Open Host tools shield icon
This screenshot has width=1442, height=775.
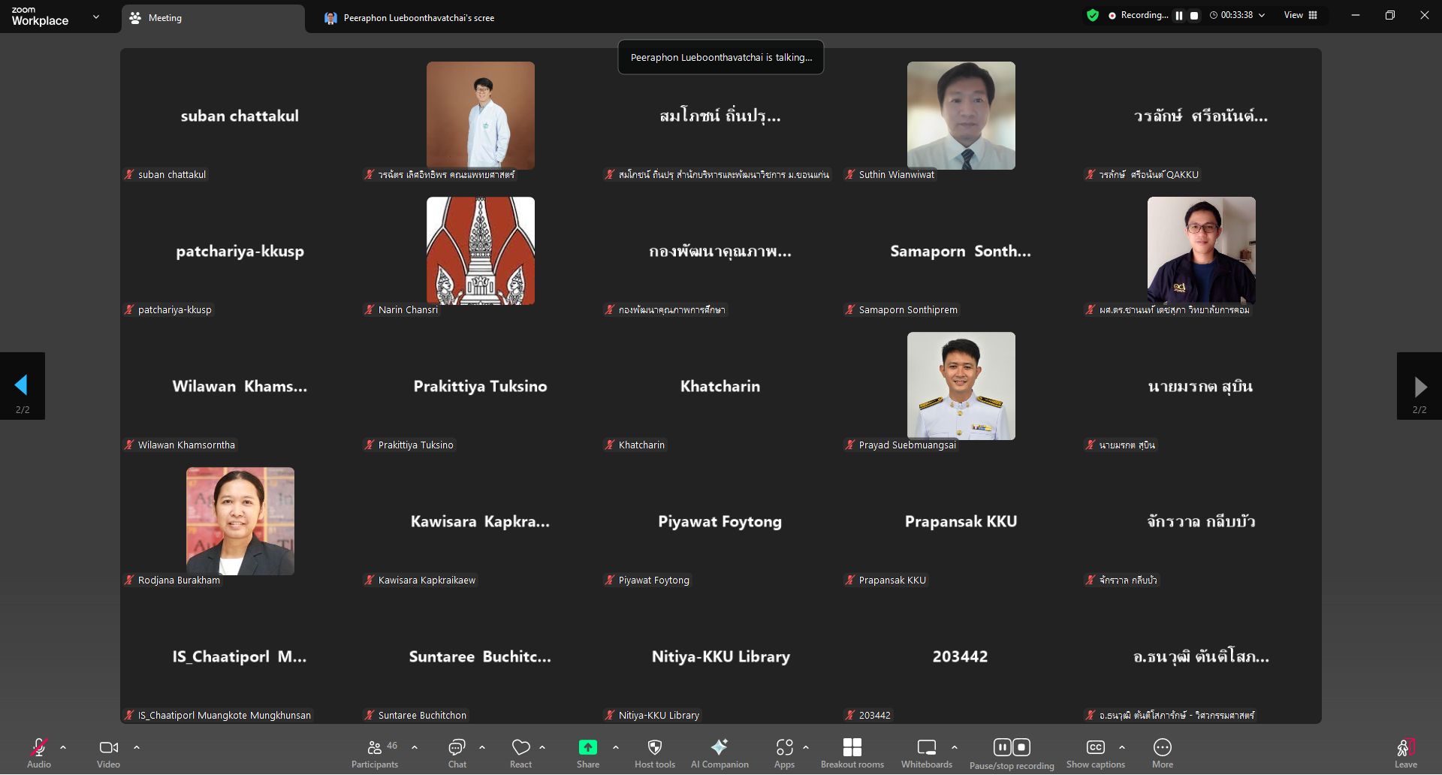(654, 753)
